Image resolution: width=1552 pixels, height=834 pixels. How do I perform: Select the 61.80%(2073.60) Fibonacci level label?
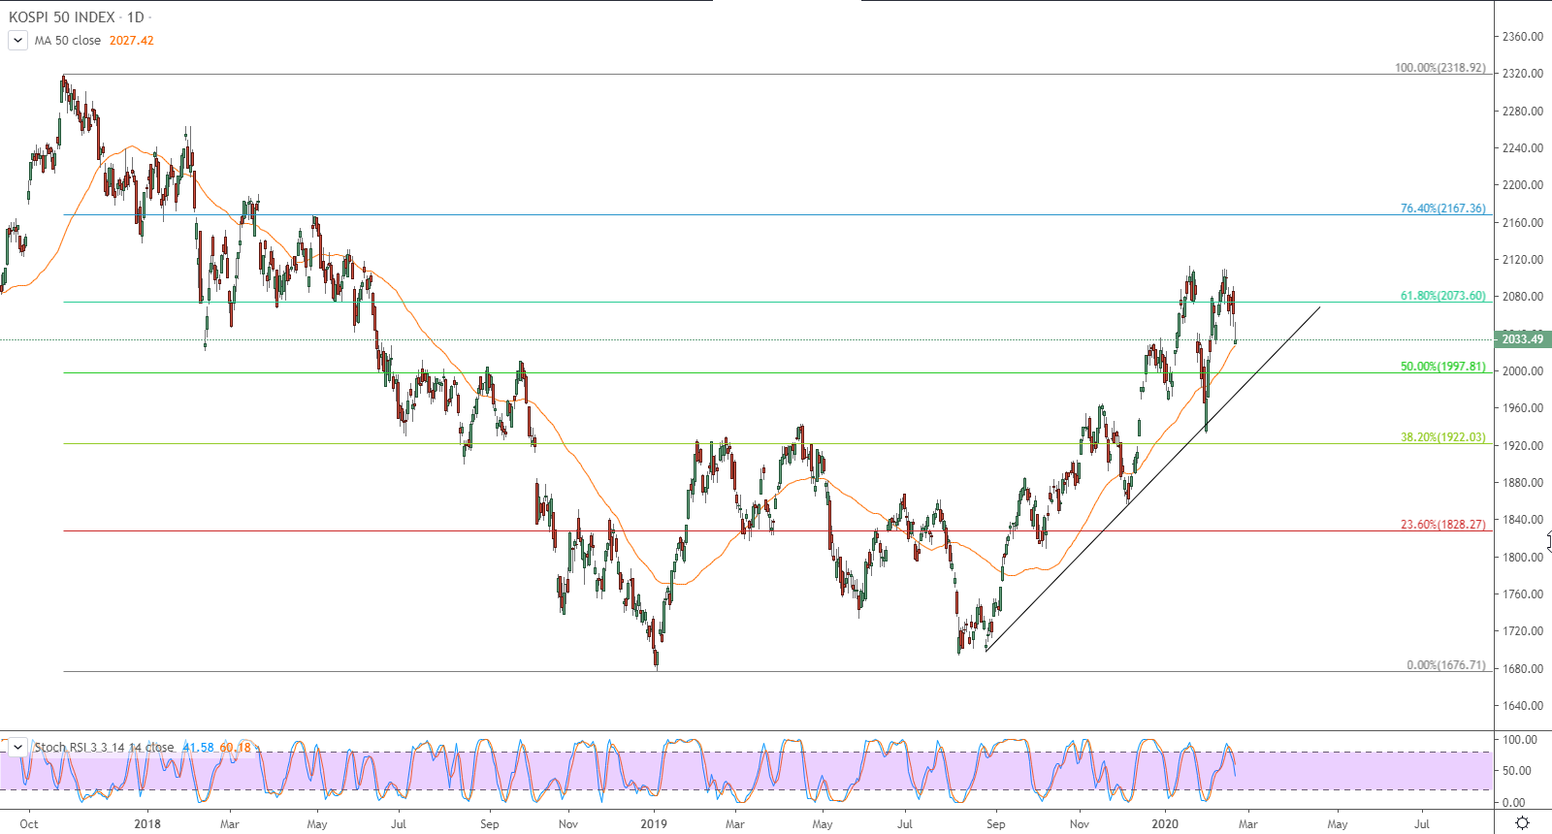point(1442,296)
